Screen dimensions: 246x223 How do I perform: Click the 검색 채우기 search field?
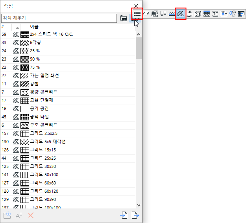click(59, 18)
